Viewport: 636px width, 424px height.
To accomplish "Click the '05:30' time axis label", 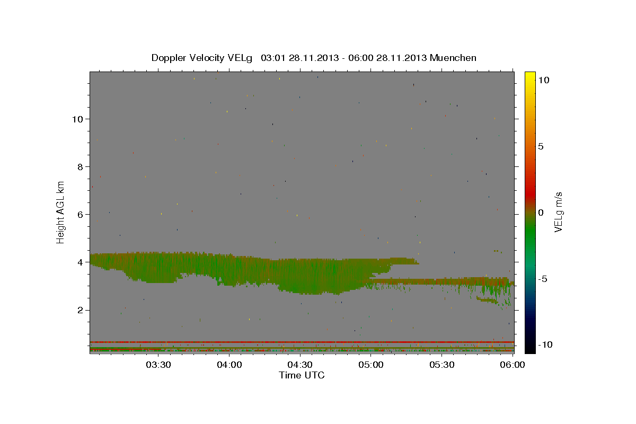I will tap(442, 365).
